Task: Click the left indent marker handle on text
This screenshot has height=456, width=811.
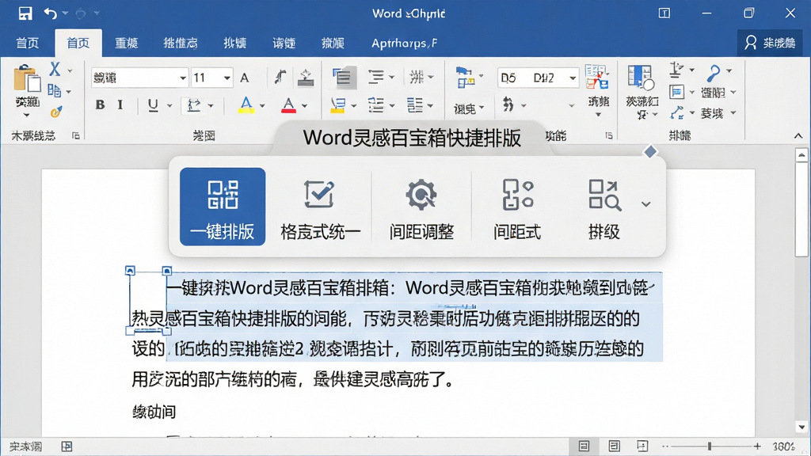Action: 130,271
